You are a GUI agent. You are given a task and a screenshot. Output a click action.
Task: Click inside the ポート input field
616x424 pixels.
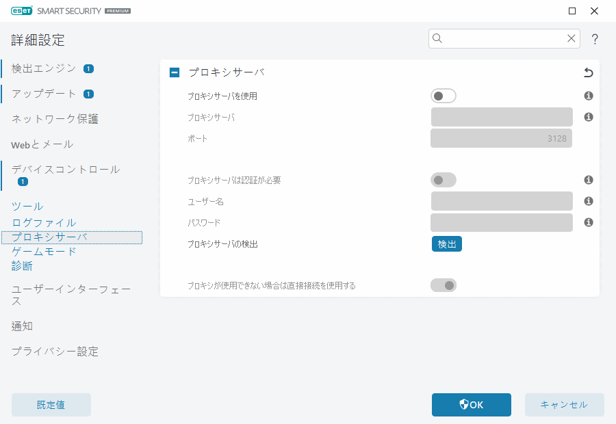click(x=501, y=138)
